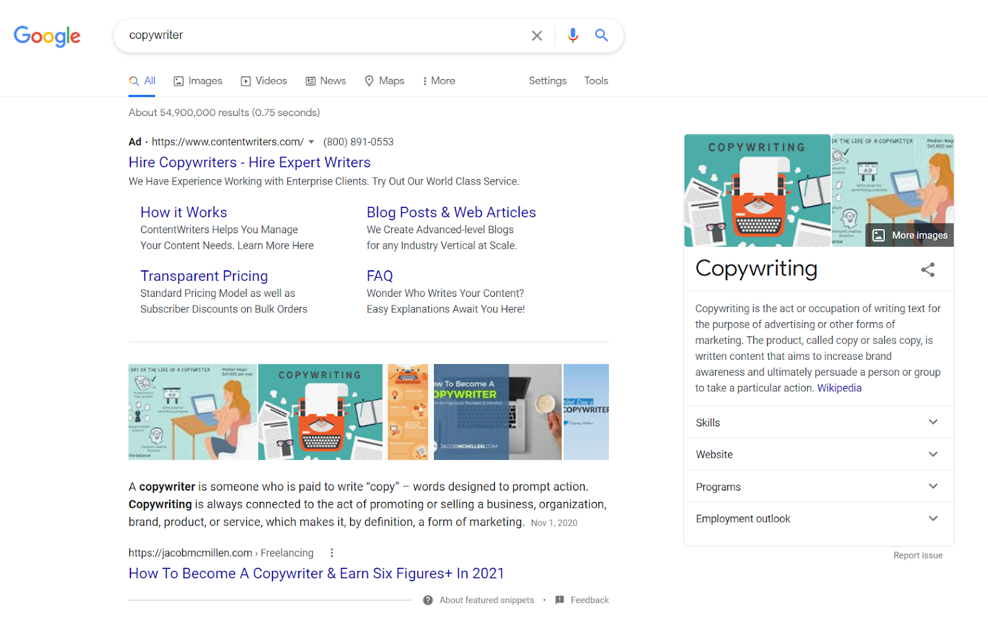Switch to the News tab
Screen dimensions: 988x619
[325, 81]
